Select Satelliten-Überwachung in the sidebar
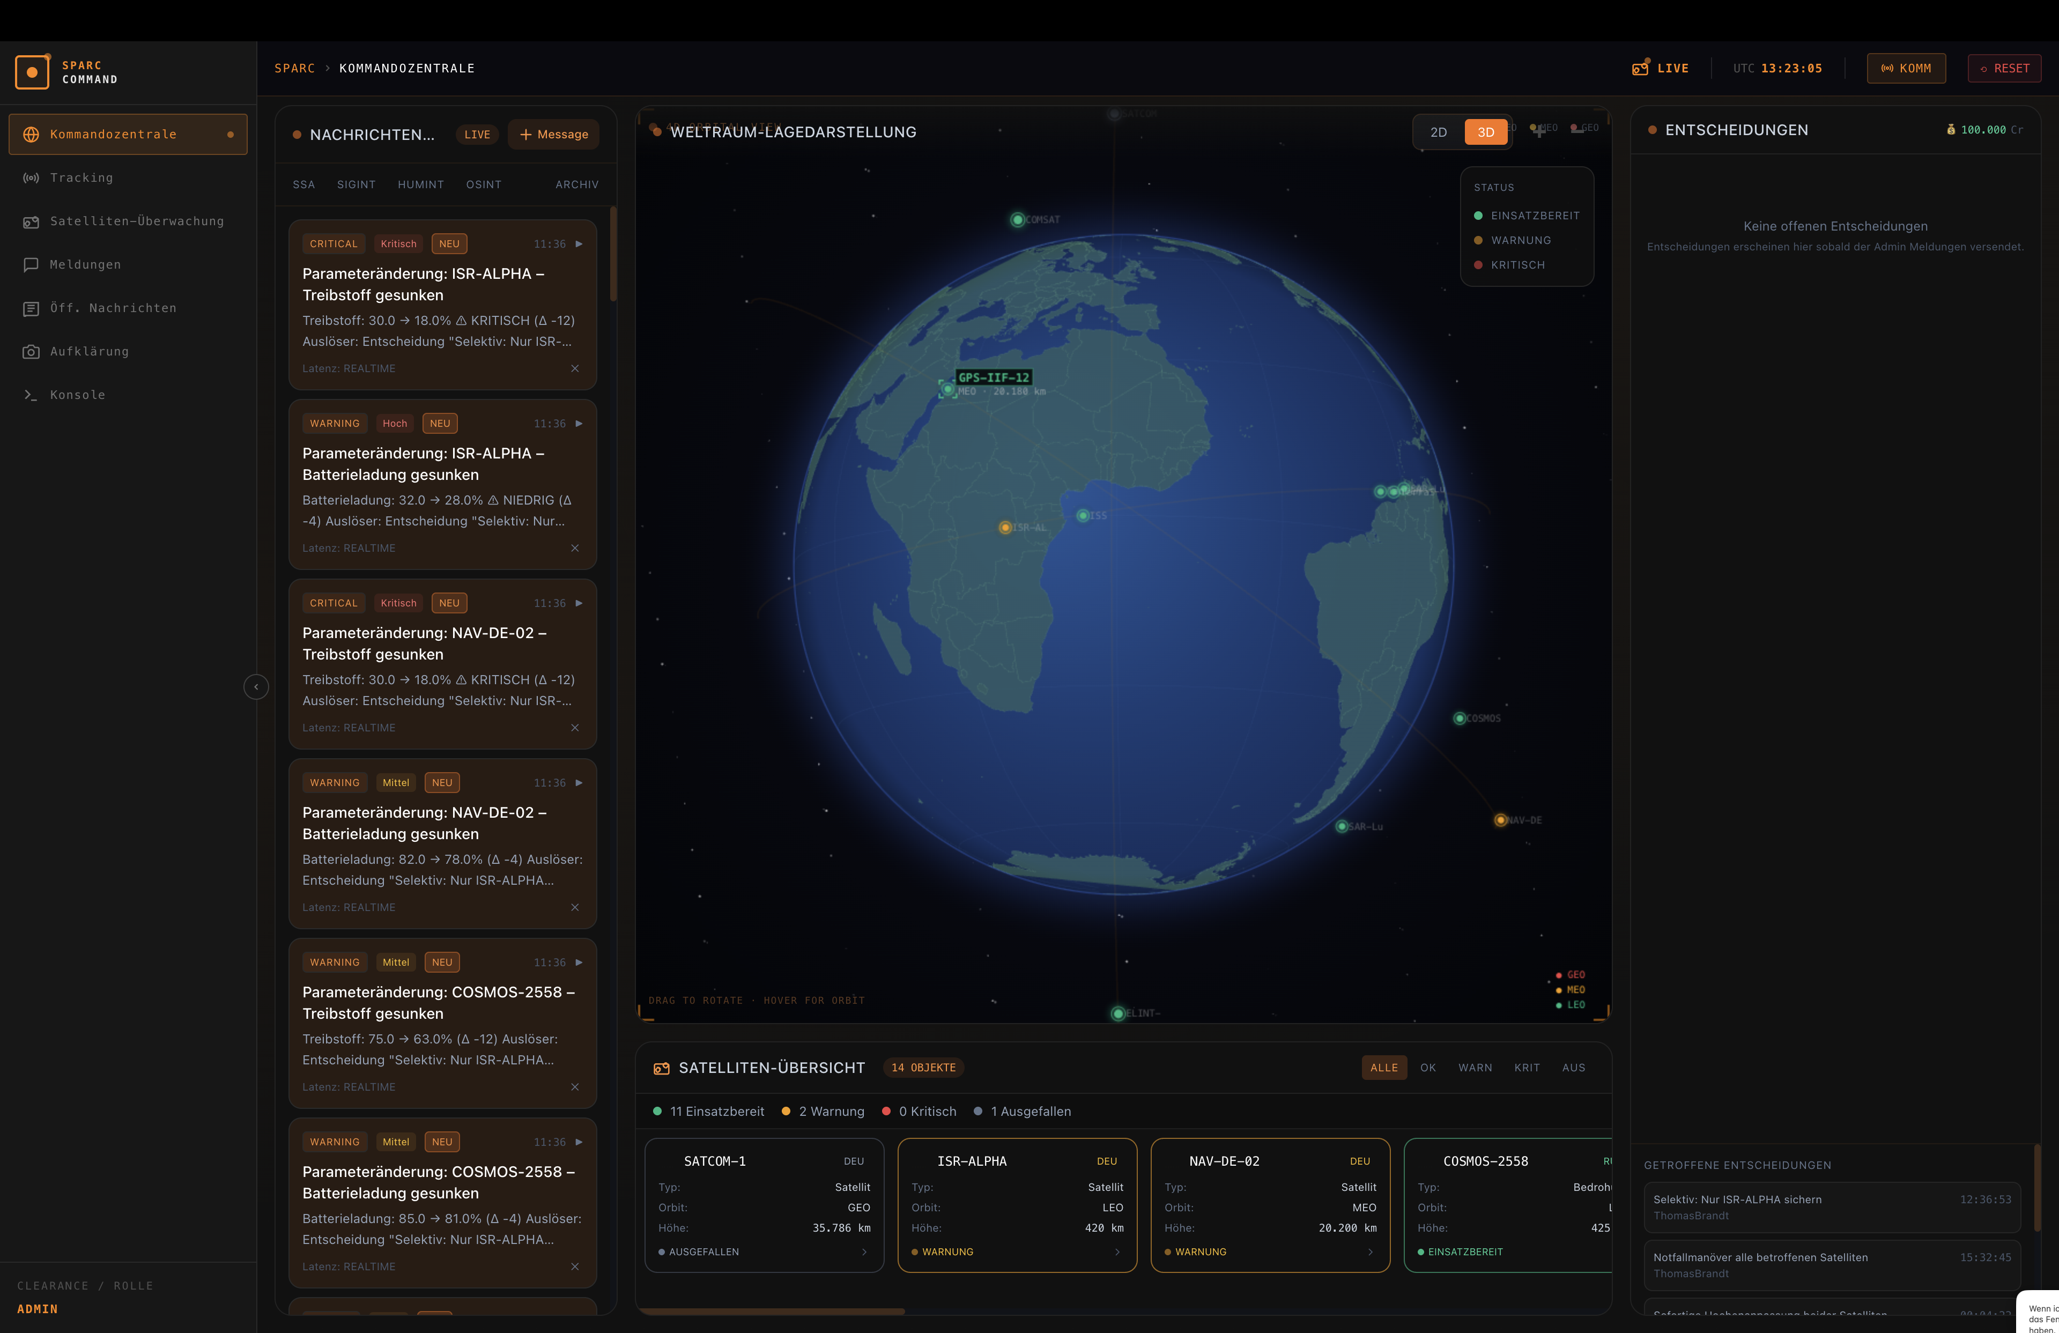The width and height of the screenshot is (2059, 1333). point(136,221)
